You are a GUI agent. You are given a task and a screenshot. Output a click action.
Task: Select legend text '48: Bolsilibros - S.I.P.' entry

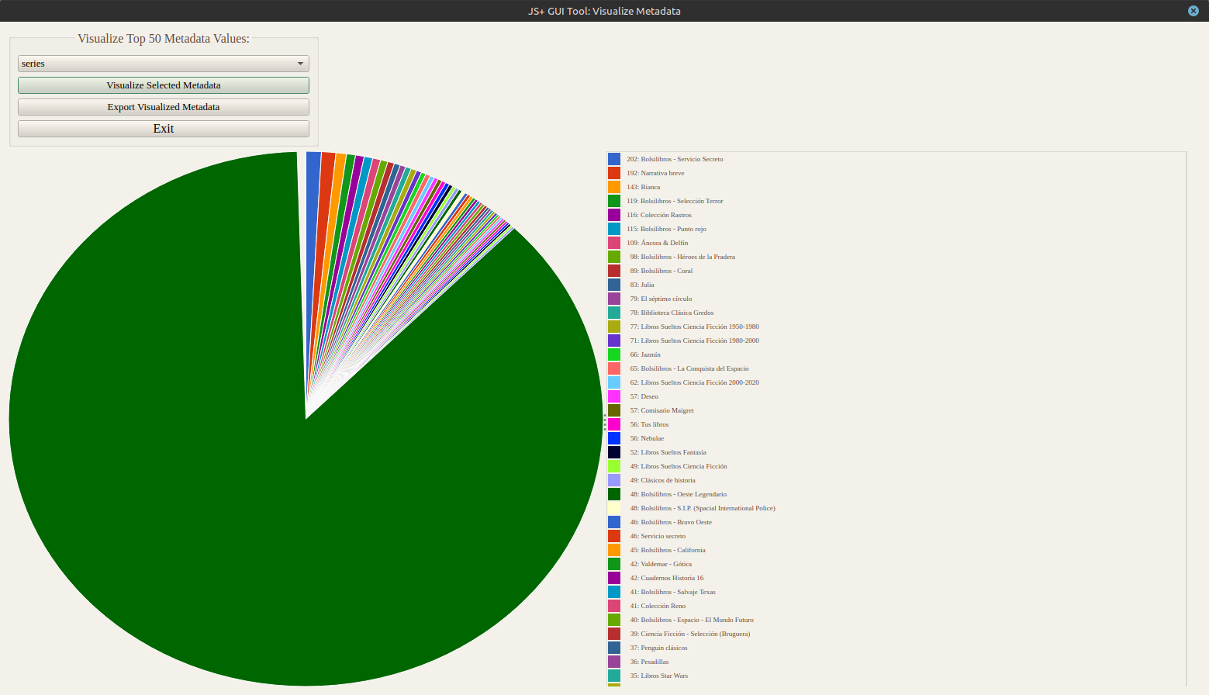click(703, 508)
